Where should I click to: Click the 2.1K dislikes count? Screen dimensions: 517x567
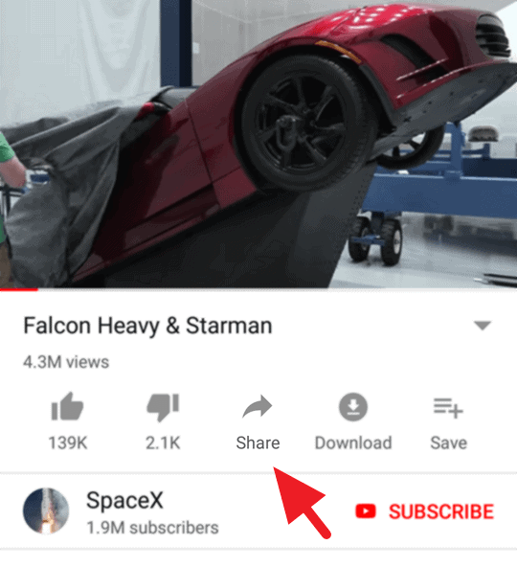coord(163,442)
